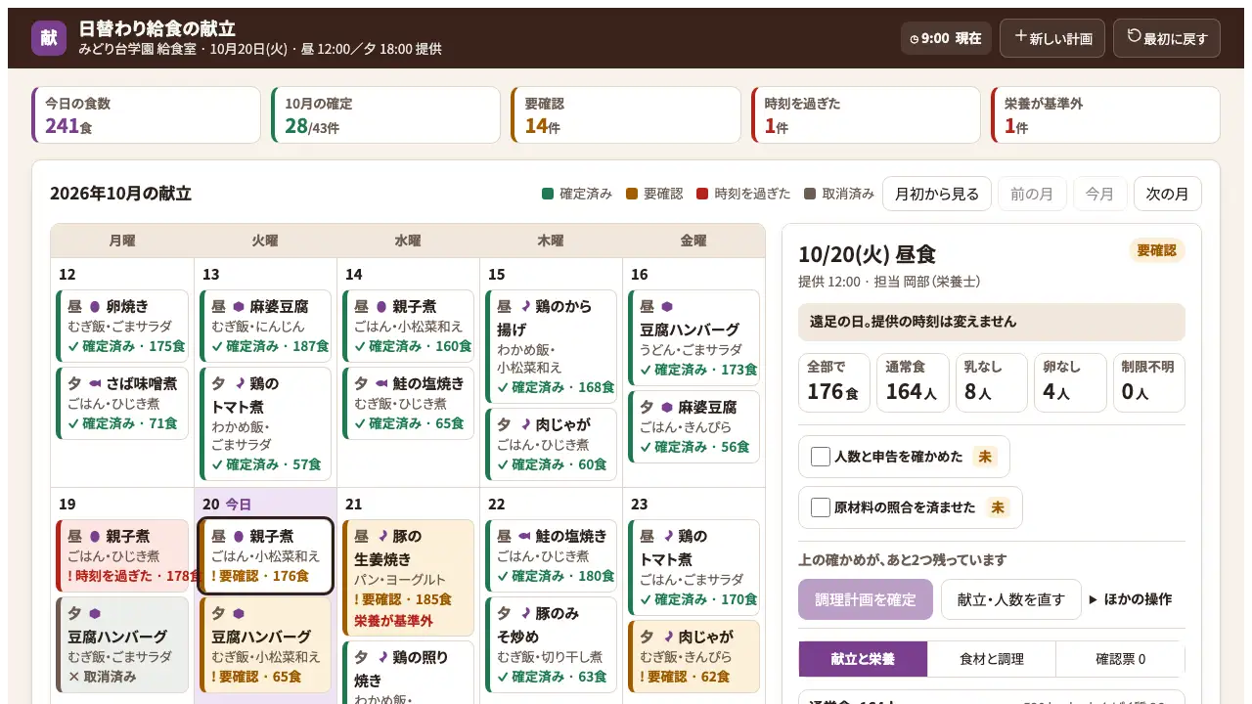The image size is (1252, 704).
Task: Expand the ほかの操作 disclosure
Action: click(x=1130, y=599)
